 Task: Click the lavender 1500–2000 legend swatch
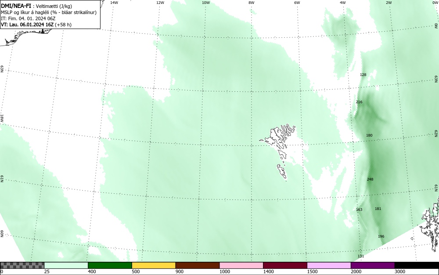coord(329,265)
